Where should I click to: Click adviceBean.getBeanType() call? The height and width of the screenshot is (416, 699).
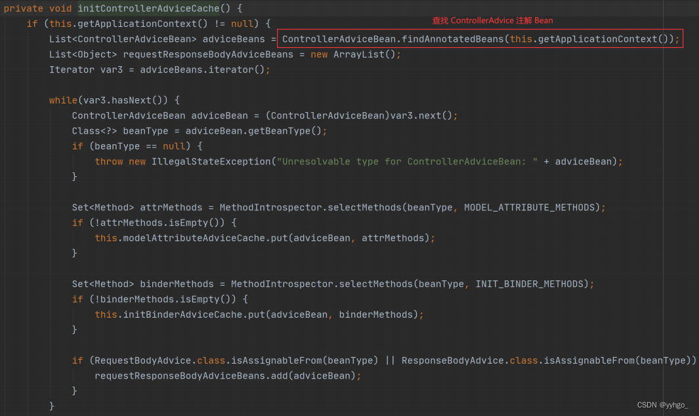tap(253, 131)
